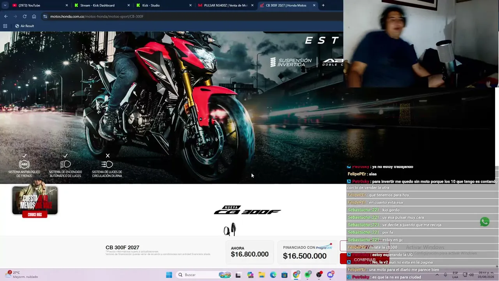
Task: Click the daytime running lights icon
Action: coord(107,164)
